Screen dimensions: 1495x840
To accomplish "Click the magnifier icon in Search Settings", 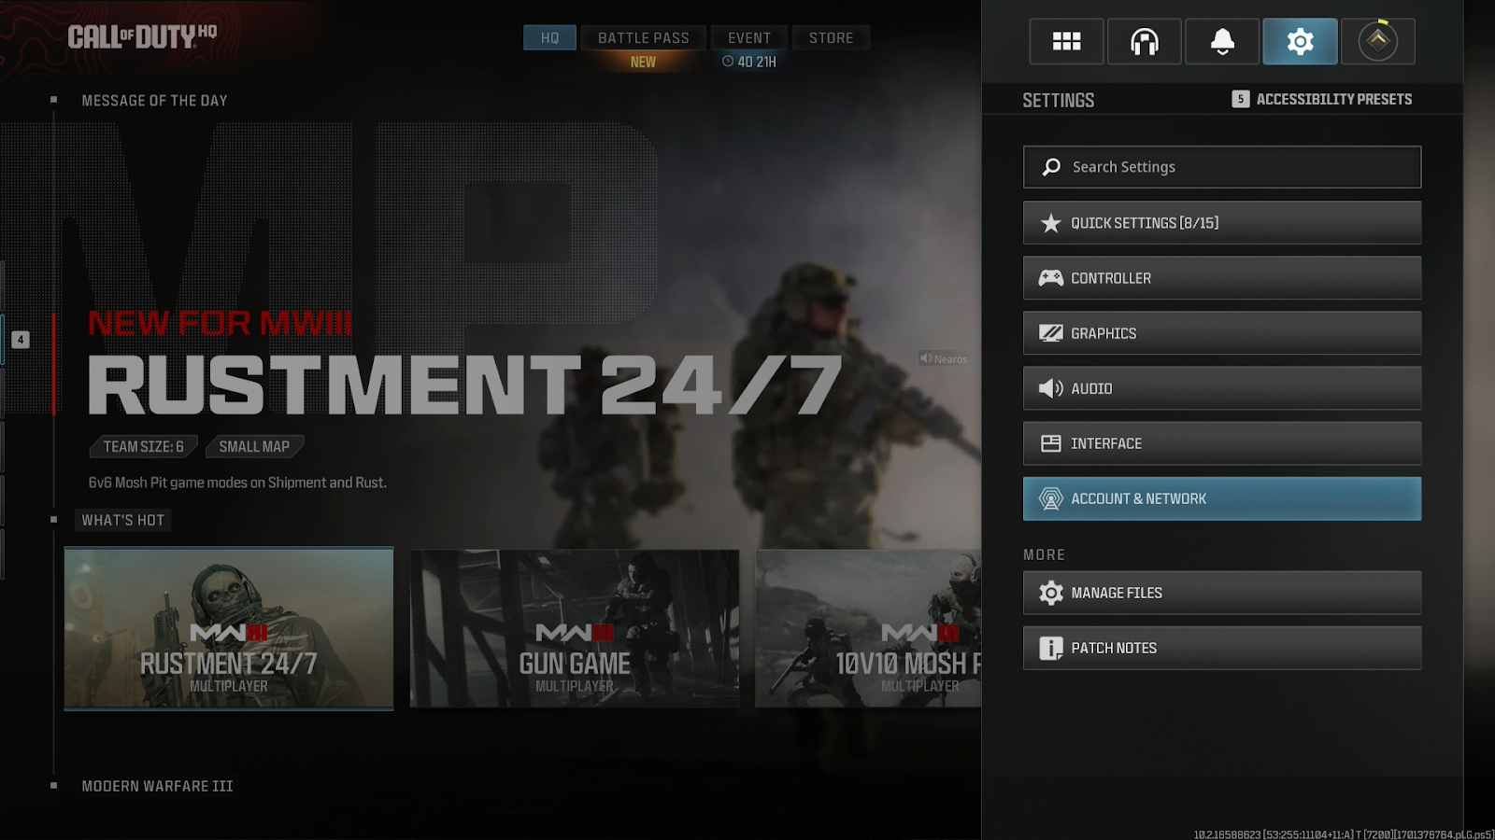I will coord(1051,167).
